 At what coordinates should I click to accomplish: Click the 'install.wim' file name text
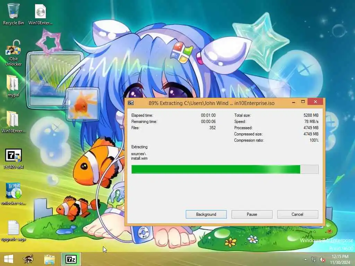[x=139, y=158]
